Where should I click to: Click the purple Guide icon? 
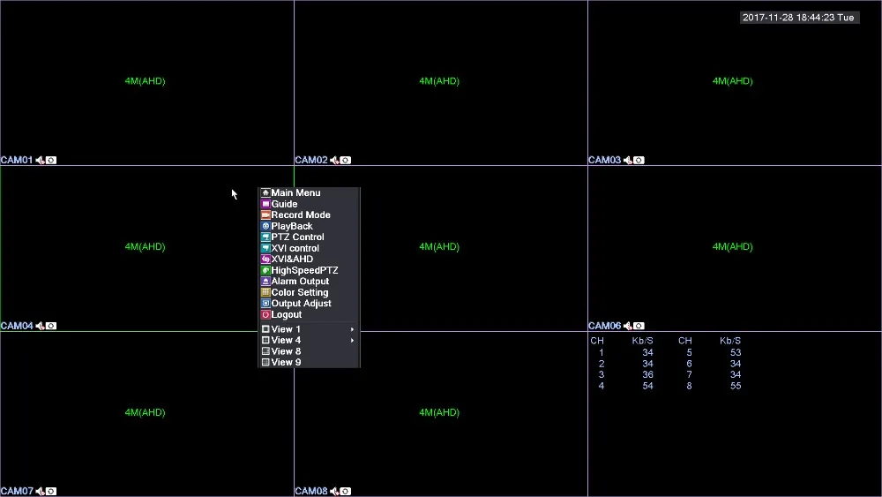pos(265,204)
